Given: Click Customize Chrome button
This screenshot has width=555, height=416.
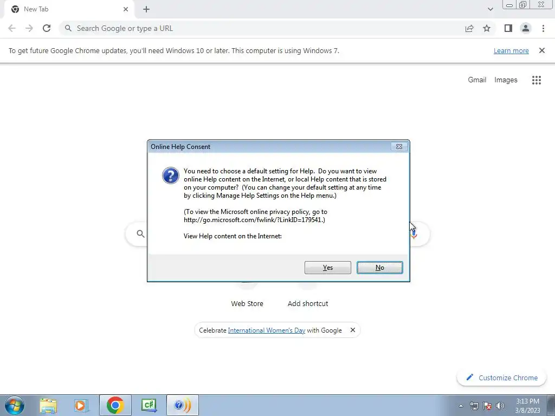Looking at the screenshot, I should tap(502, 378).
